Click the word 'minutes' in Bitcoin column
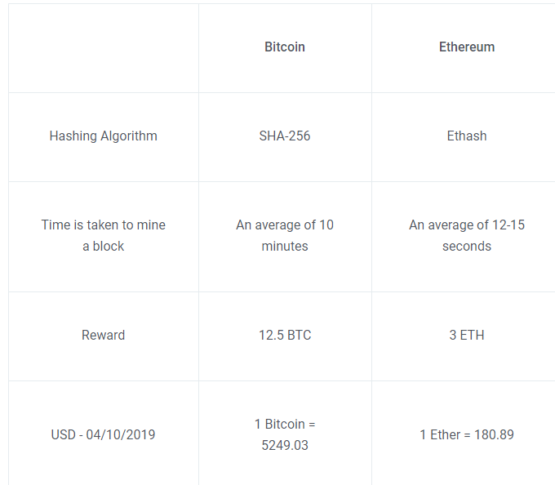The image size is (555, 485). pos(285,247)
